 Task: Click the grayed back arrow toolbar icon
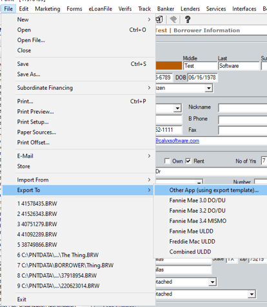(x=173, y=19)
